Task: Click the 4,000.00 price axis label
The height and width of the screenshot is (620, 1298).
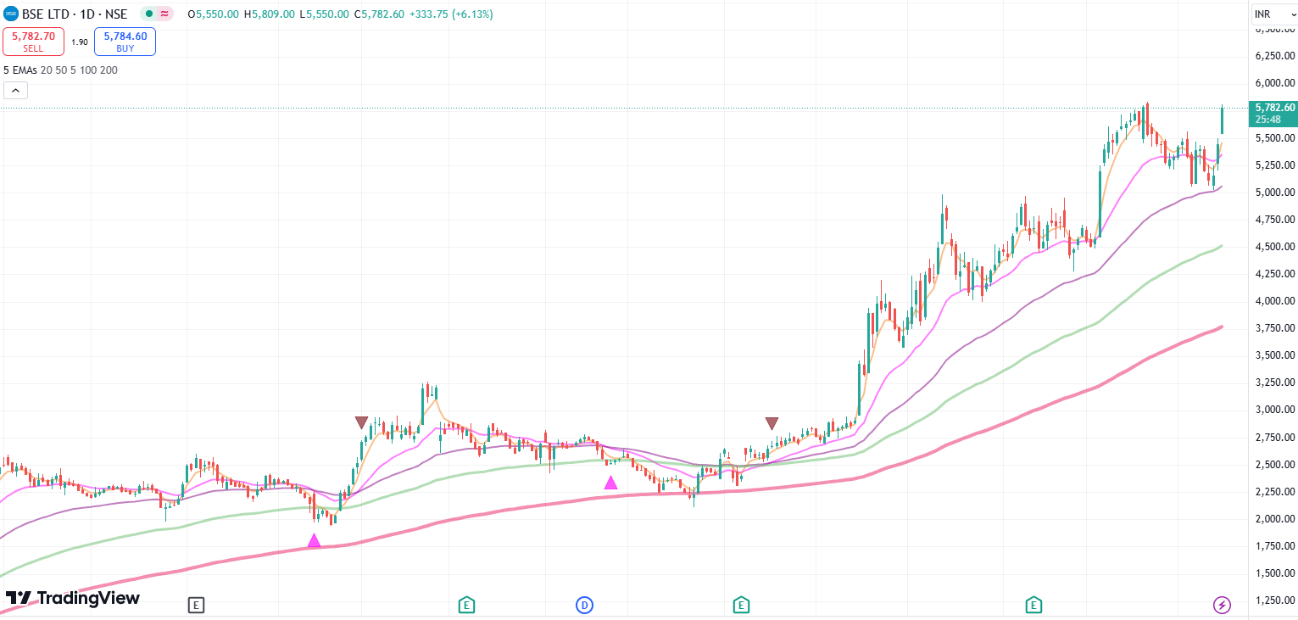Action: click(x=1275, y=300)
